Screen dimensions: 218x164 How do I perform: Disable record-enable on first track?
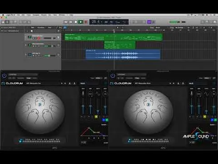(39, 38)
